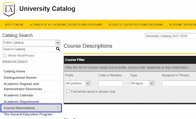Select Course Descriptions in the sidebar
Image resolution: width=196 pixels, height=119 pixels.
31,108
